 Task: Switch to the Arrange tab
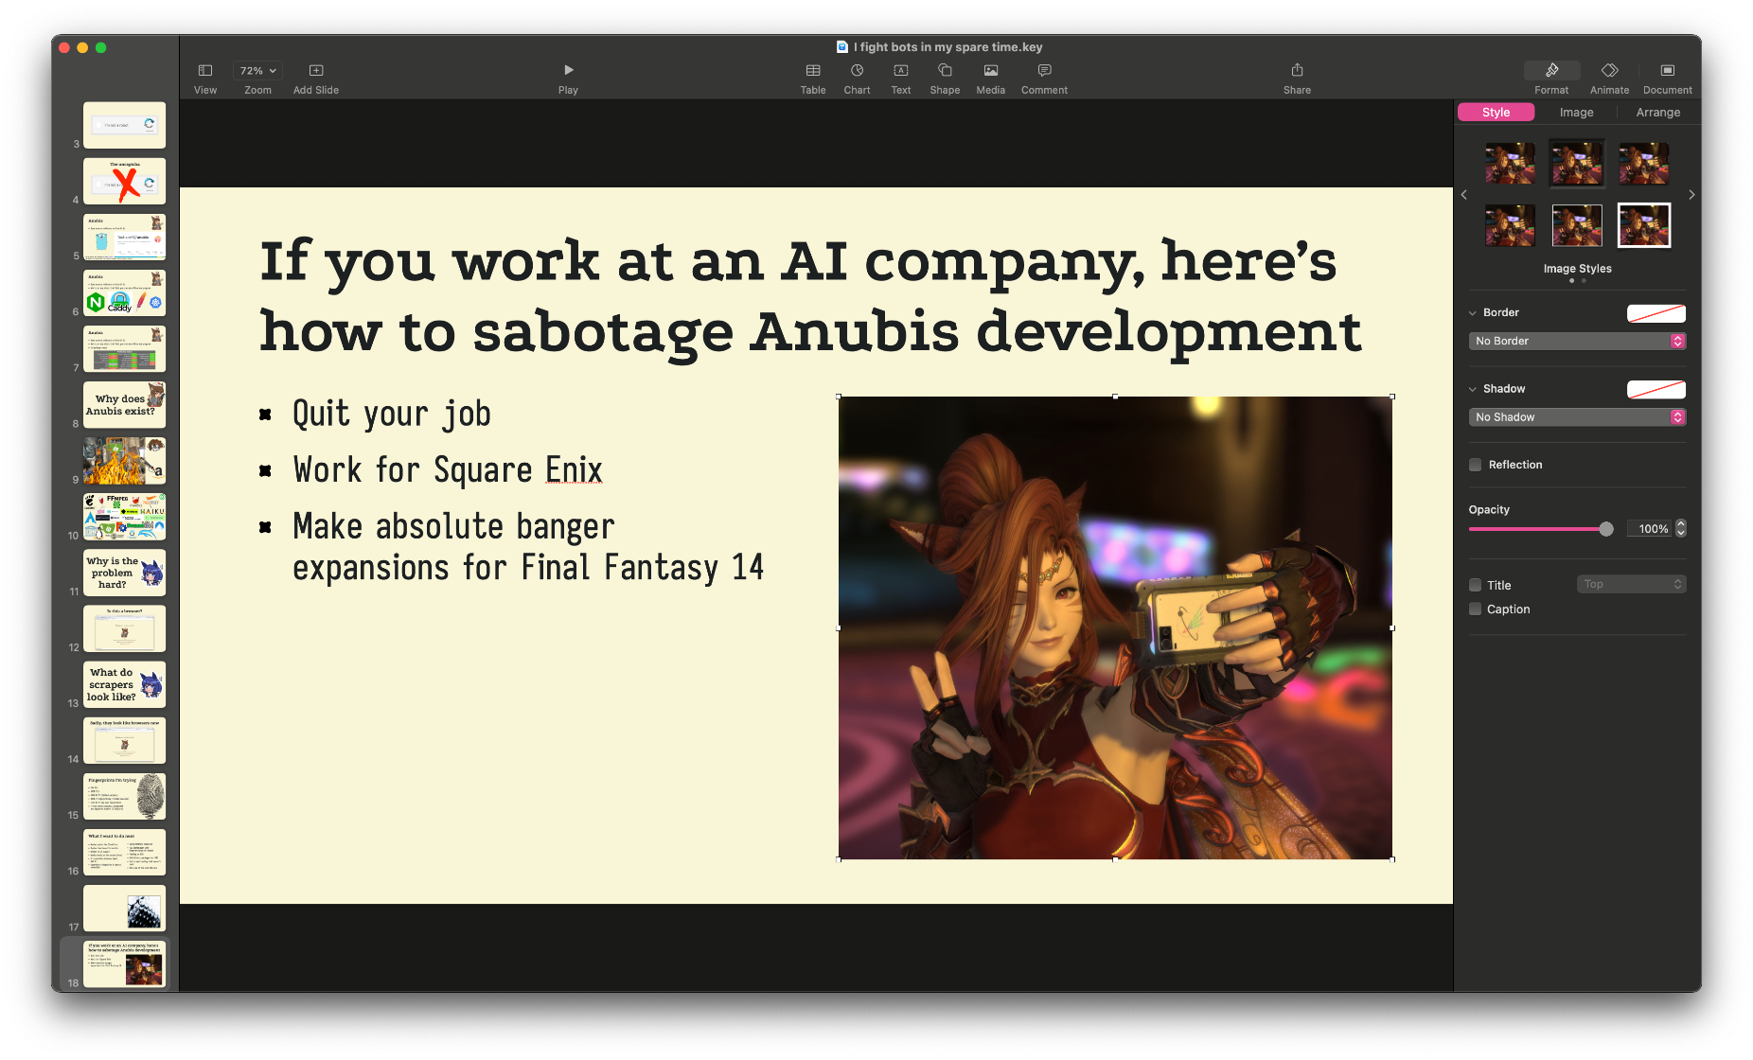[x=1658, y=113]
